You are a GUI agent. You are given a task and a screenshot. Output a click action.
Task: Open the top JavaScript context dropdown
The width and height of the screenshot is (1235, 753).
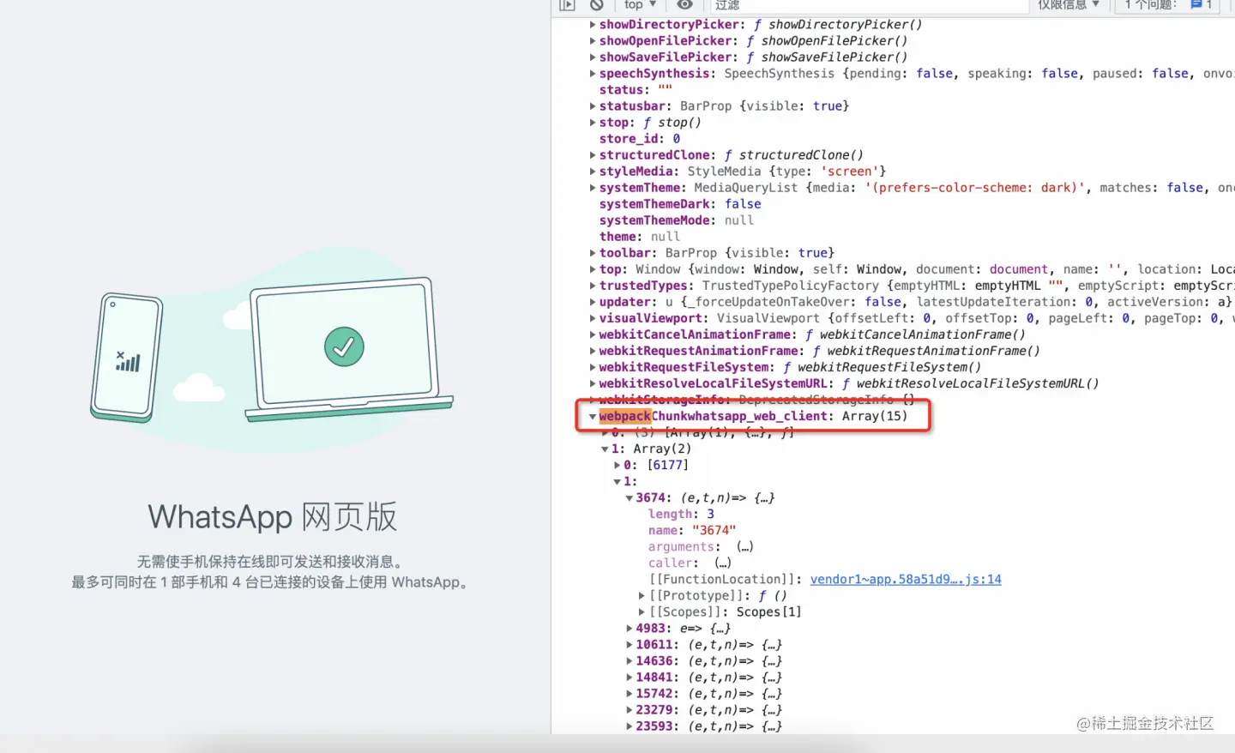(641, 5)
